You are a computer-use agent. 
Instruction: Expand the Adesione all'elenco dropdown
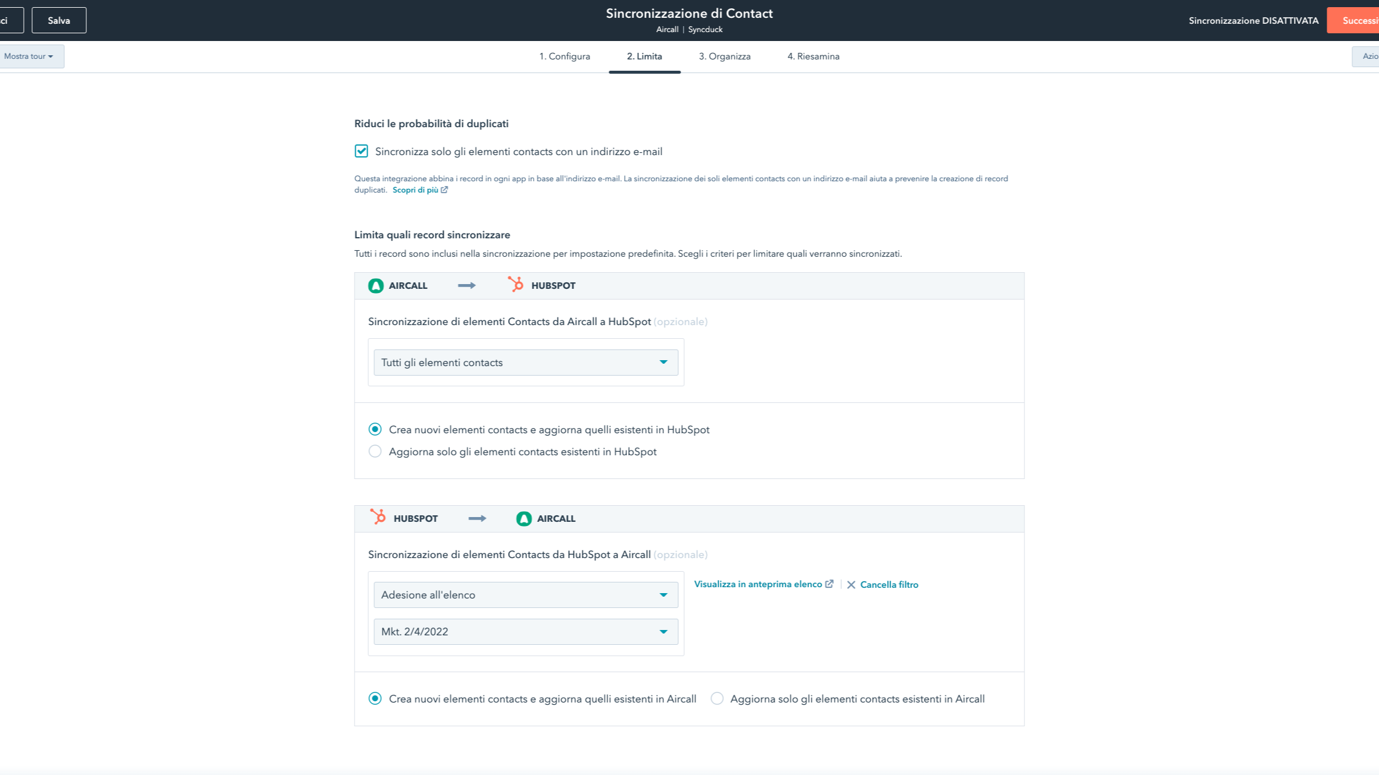tap(525, 595)
